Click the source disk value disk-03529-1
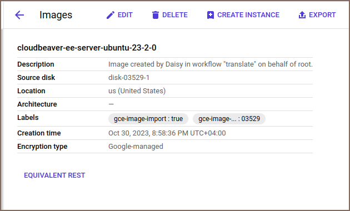This screenshot has width=350, height=211. pyautogui.click(x=129, y=78)
